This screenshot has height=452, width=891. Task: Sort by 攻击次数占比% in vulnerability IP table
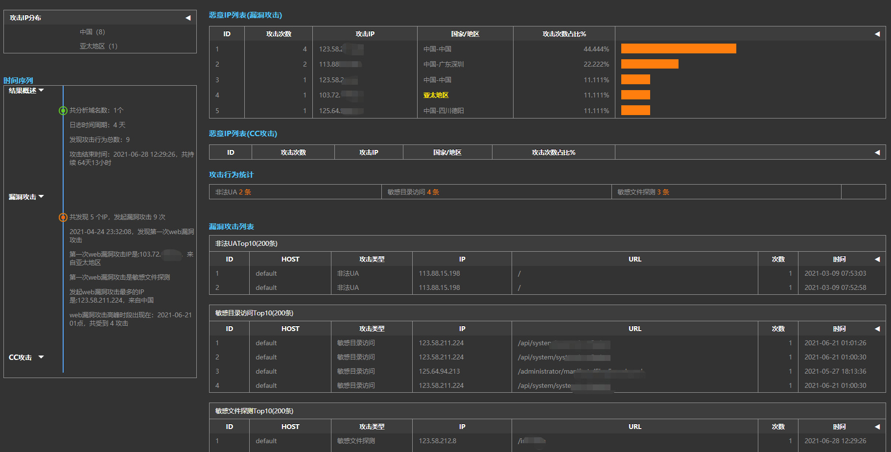[x=564, y=34]
